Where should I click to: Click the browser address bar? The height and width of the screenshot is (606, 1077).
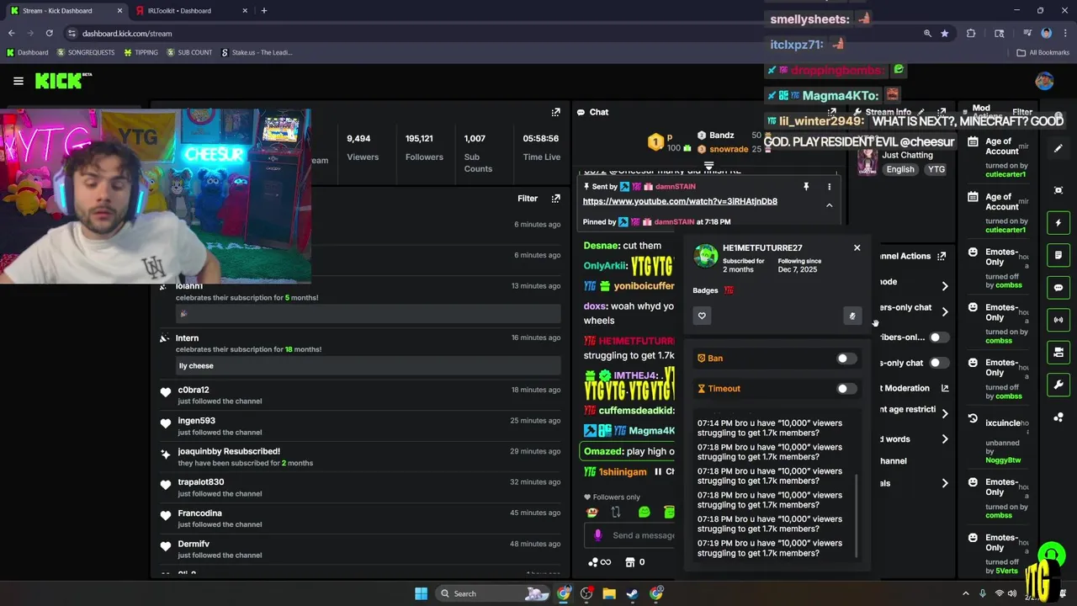point(496,33)
